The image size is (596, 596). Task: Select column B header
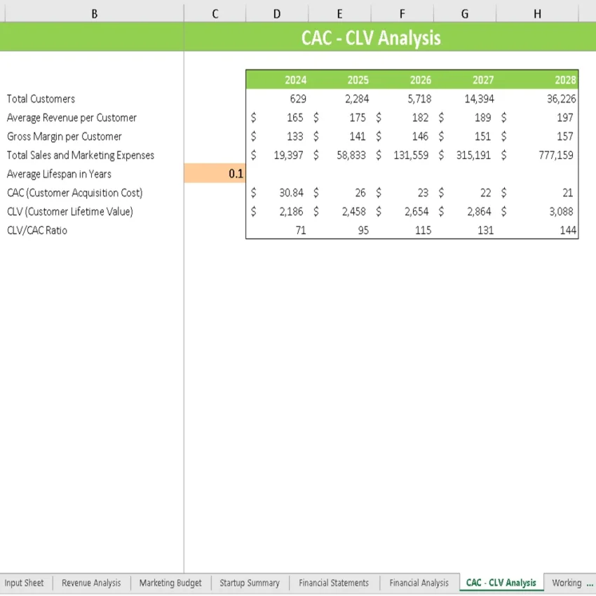[x=94, y=13]
